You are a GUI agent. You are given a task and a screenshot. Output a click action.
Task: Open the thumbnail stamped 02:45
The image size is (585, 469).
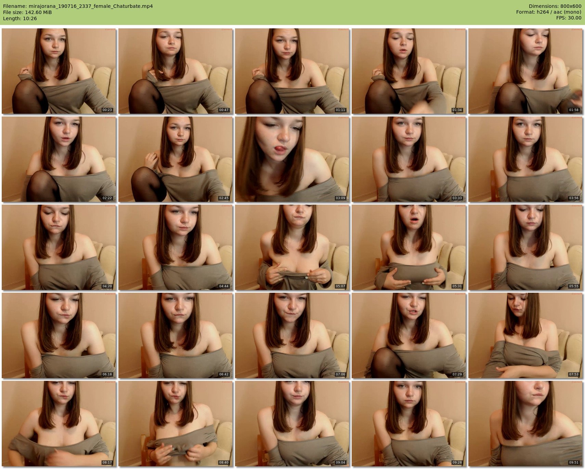(175, 159)
